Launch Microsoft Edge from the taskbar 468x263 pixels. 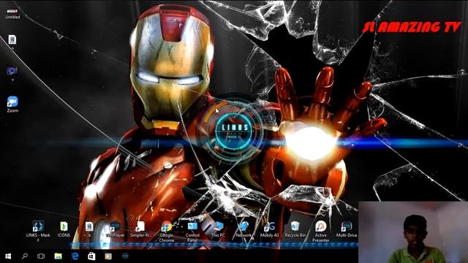click(75, 256)
